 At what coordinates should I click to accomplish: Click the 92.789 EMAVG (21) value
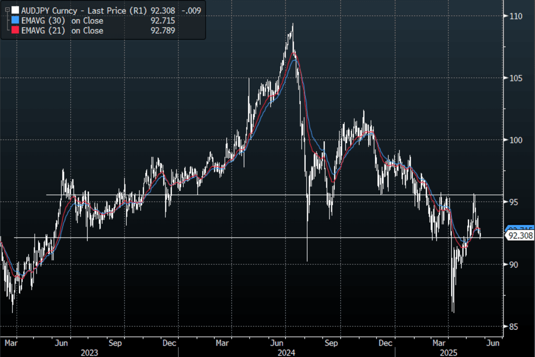(x=162, y=31)
